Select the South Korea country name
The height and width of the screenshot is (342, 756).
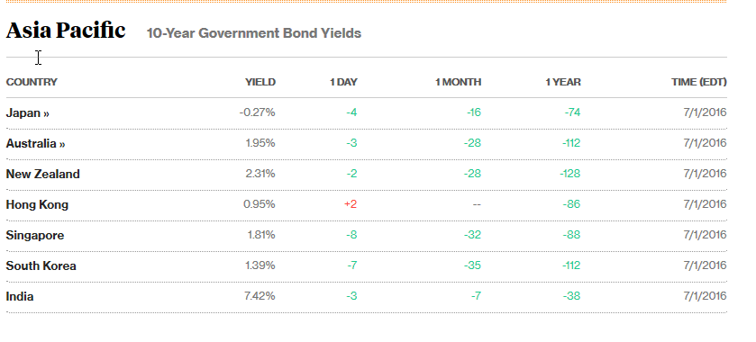(x=41, y=265)
